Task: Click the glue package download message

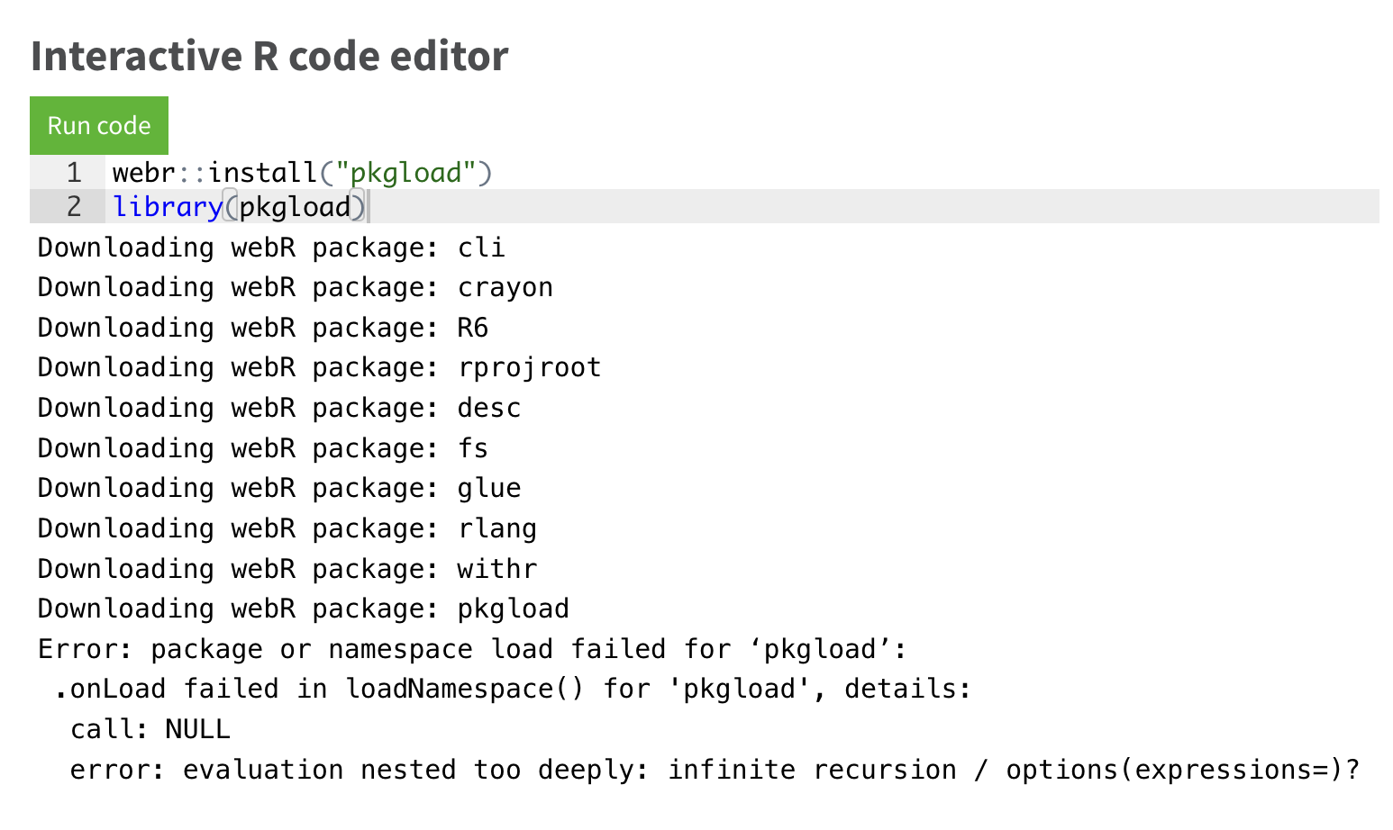Action: 278,487
